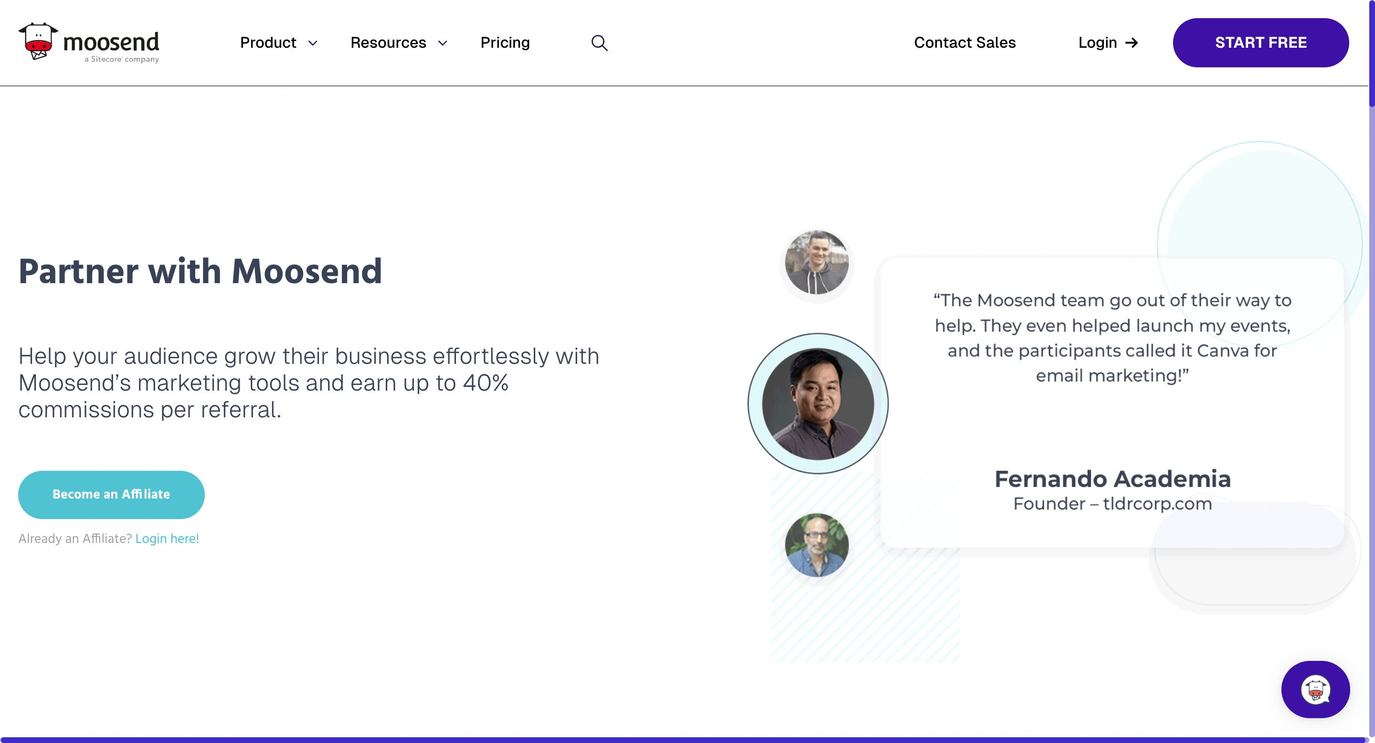Image resolution: width=1375 pixels, height=743 pixels.
Task: Click the 'a Sitecore company' tagline
Action: pyautogui.click(x=122, y=59)
